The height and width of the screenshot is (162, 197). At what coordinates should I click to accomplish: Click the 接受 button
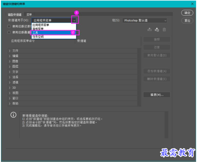pos(157,39)
